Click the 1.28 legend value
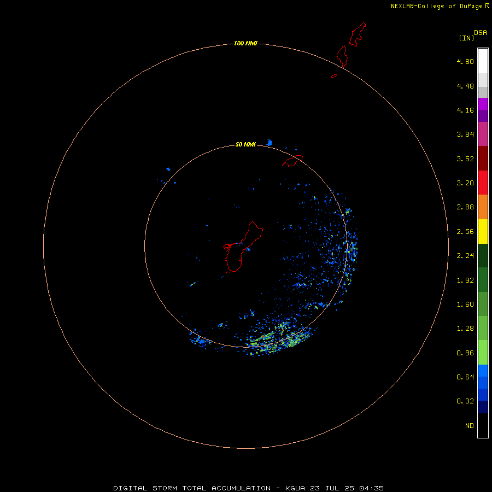The height and width of the screenshot is (492, 492). coord(465,329)
